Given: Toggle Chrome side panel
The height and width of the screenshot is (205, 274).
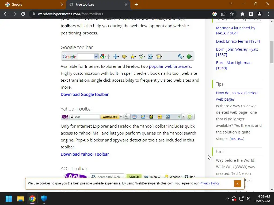Looking at the screenshot, I should pyautogui.click(x=251, y=14).
